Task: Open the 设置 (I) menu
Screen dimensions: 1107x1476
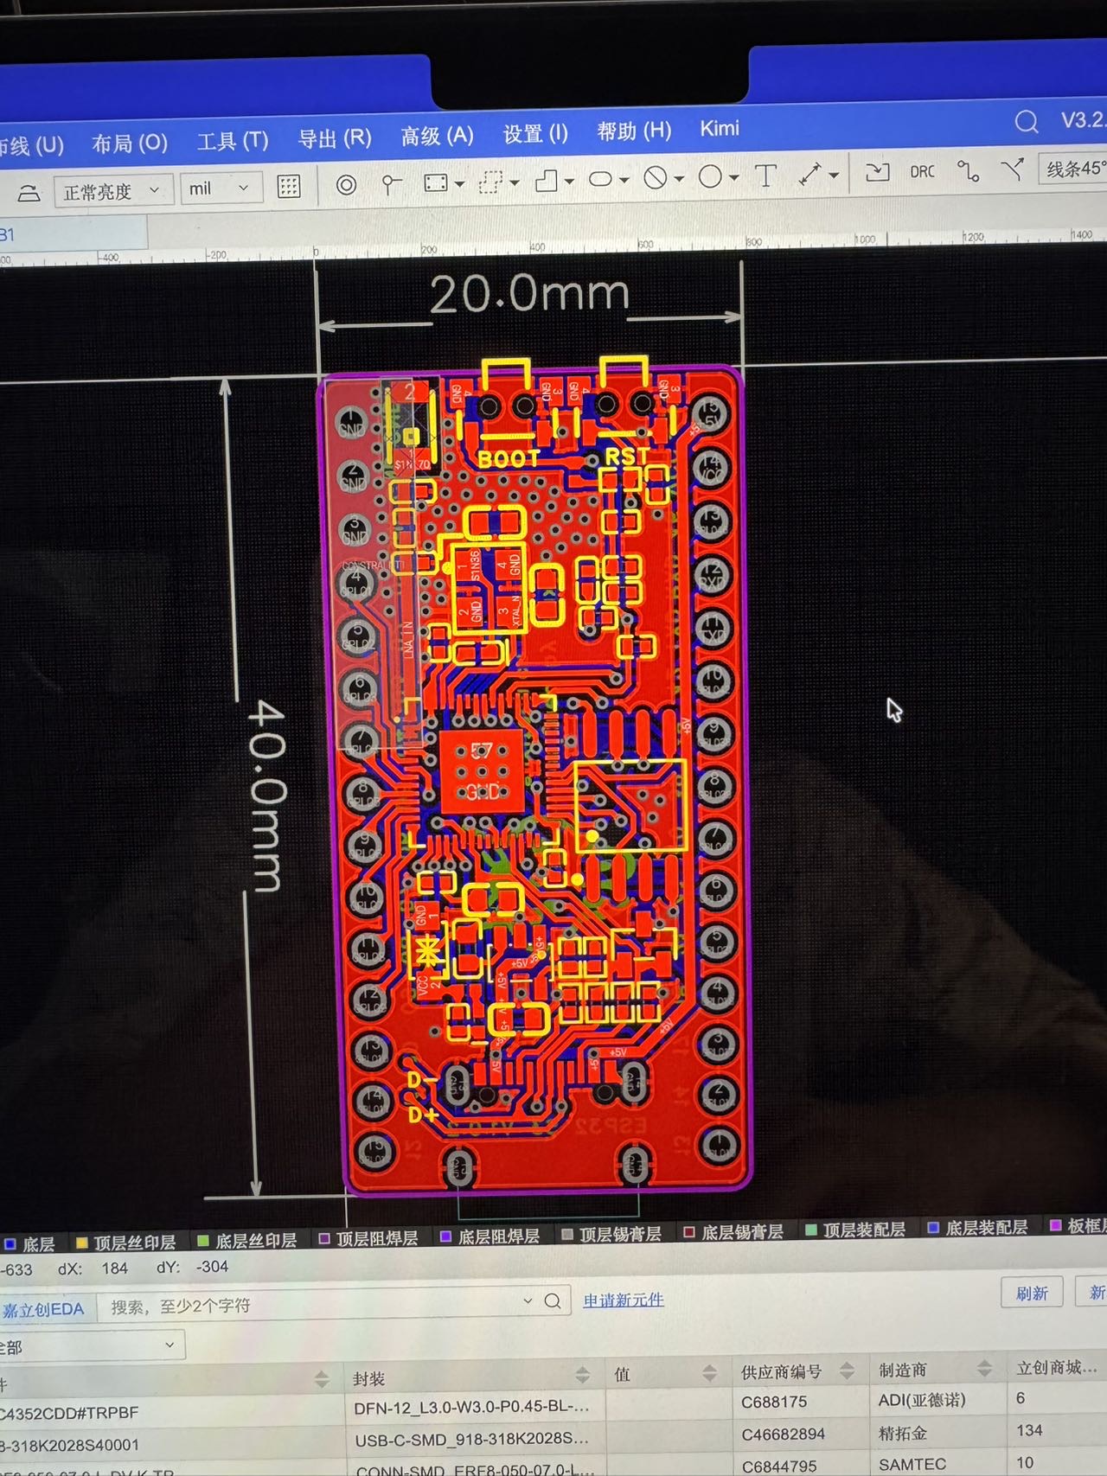Action: [x=535, y=134]
